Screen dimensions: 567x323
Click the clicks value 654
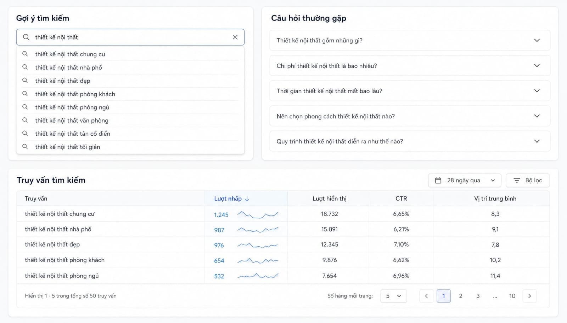coord(219,261)
